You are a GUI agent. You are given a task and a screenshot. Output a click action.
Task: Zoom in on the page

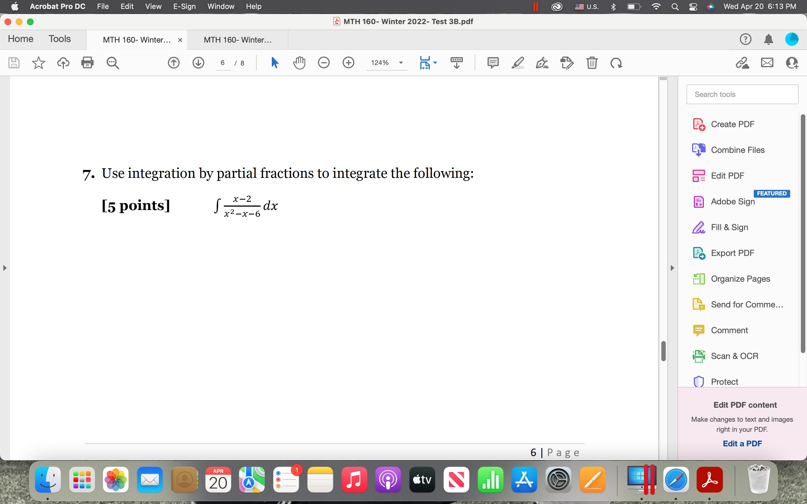pos(349,63)
